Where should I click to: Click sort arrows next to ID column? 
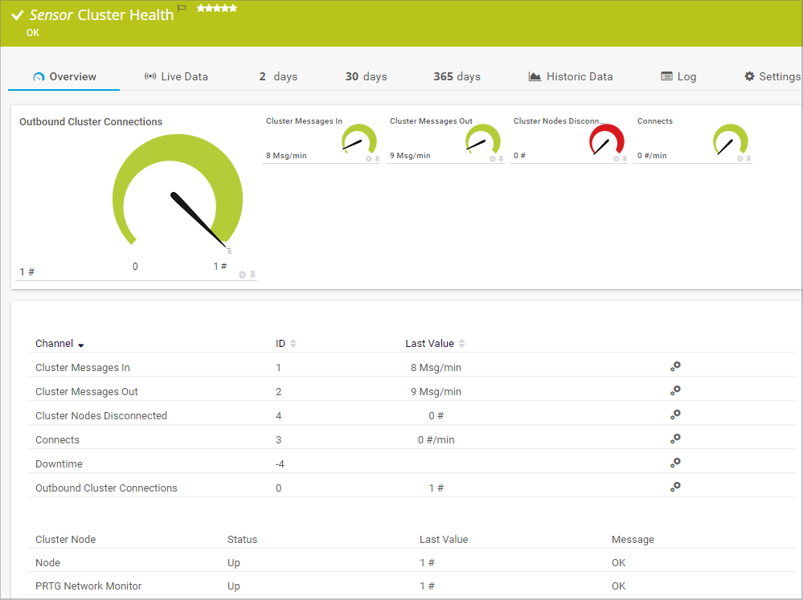pyautogui.click(x=293, y=344)
